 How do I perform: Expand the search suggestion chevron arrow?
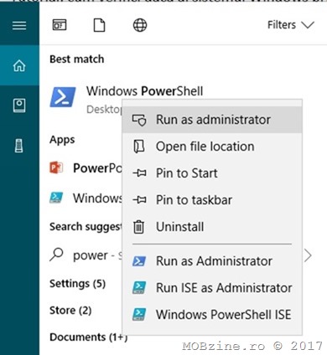pyautogui.click(x=308, y=255)
